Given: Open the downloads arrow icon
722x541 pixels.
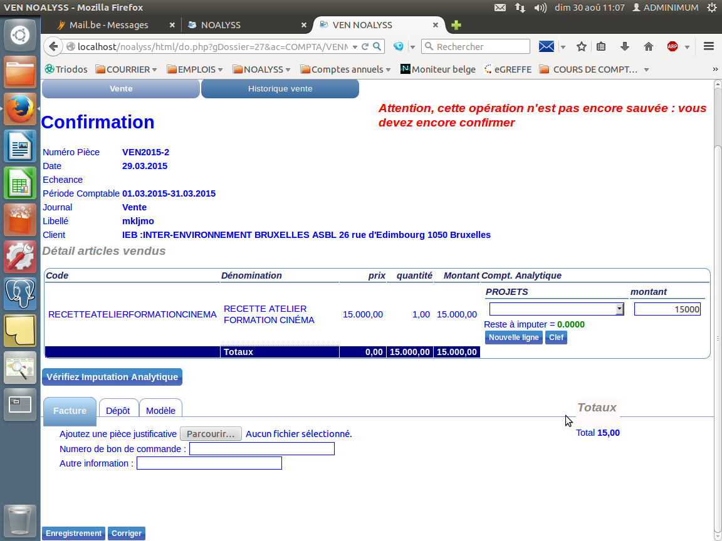Looking at the screenshot, I should click(624, 46).
